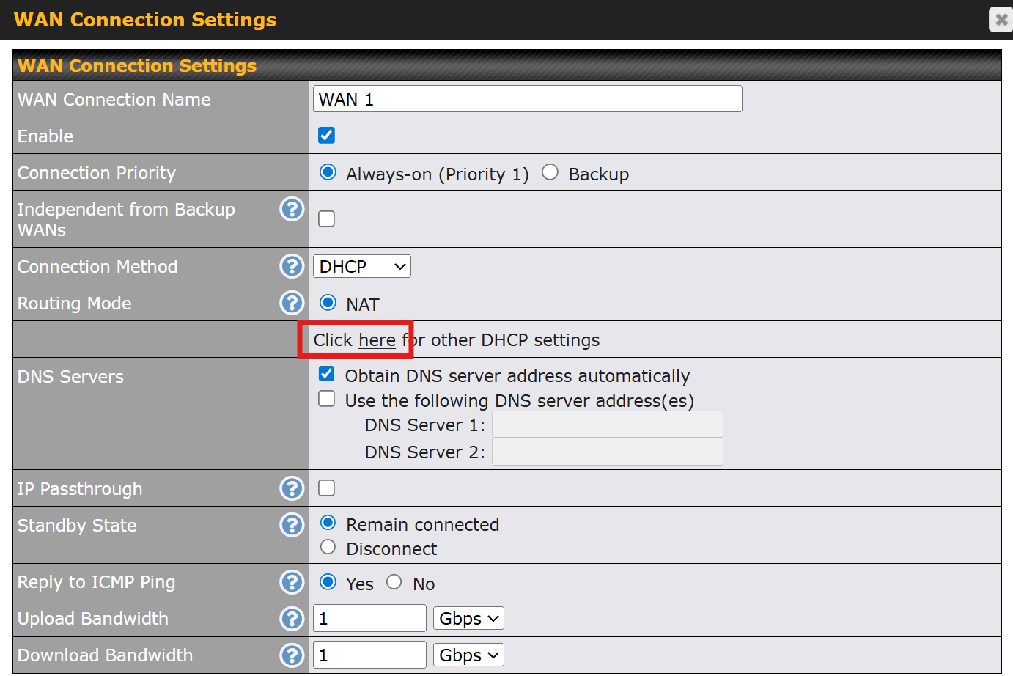Screen dimensions: 1013x676
Task: Show help for Reply to ICMP Ping
Action: pyautogui.click(x=292, y=582)
